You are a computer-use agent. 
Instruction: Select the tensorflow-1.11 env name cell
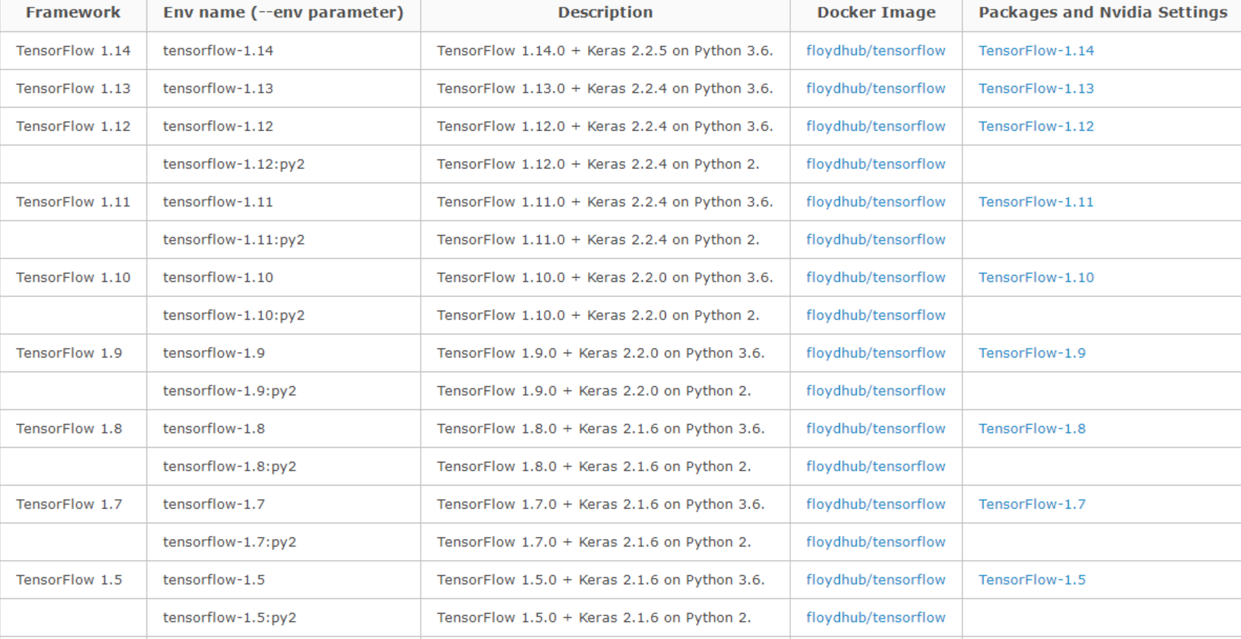pyautogui.click(x=283, y=202)
